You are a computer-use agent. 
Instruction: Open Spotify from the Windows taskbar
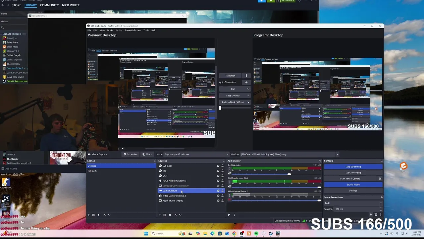click(x=256, y=234)
